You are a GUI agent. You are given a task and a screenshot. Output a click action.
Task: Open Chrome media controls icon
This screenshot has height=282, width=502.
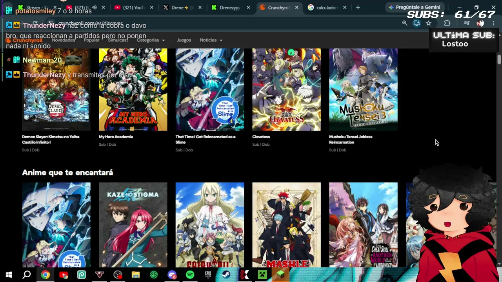(x=467, y=23)
